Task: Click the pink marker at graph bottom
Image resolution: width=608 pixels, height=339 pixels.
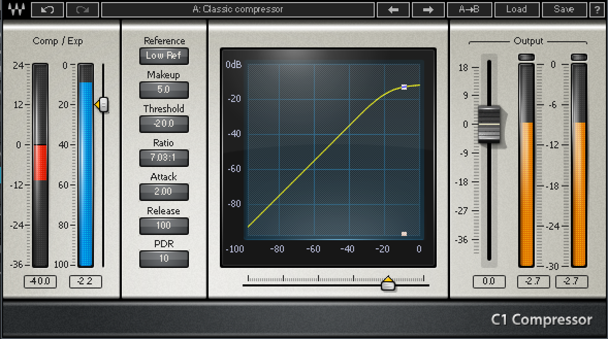Action: pos(404,234)
